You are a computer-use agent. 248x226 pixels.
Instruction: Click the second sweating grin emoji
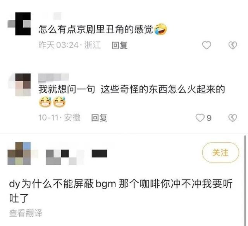pos(59,102)
